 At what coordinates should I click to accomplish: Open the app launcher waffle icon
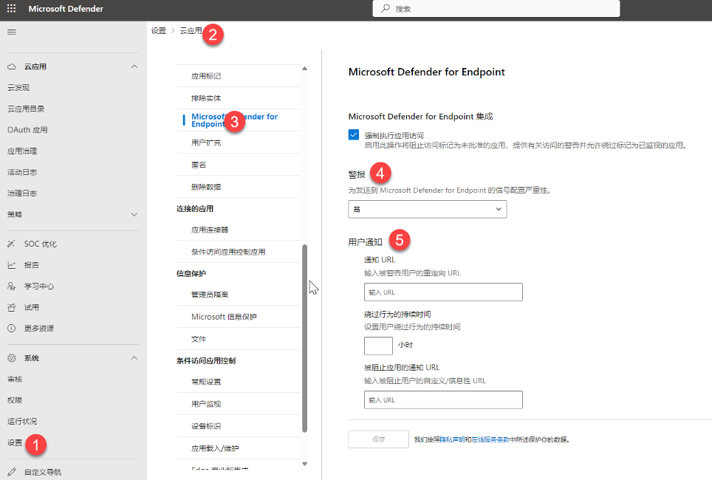coord(11,8)
